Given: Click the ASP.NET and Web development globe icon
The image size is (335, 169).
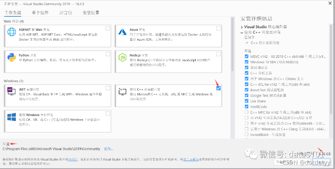Looking at the screenshot, I should tap(11, 32).
